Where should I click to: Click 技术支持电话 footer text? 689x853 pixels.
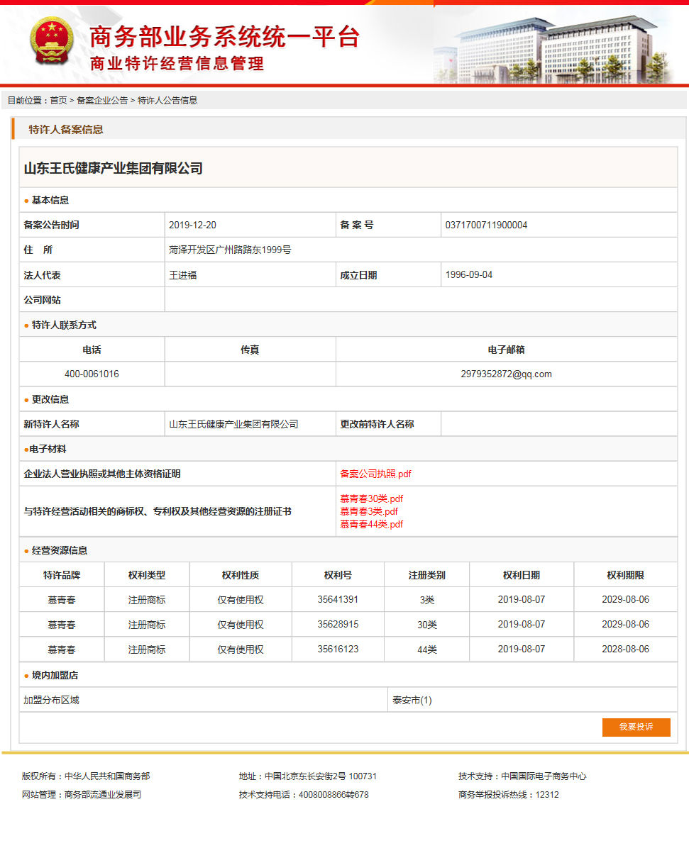(x=304, y=795)
